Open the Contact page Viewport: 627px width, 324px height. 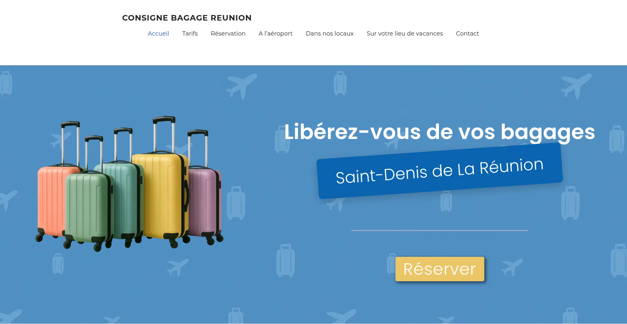(x=467, y=34)
